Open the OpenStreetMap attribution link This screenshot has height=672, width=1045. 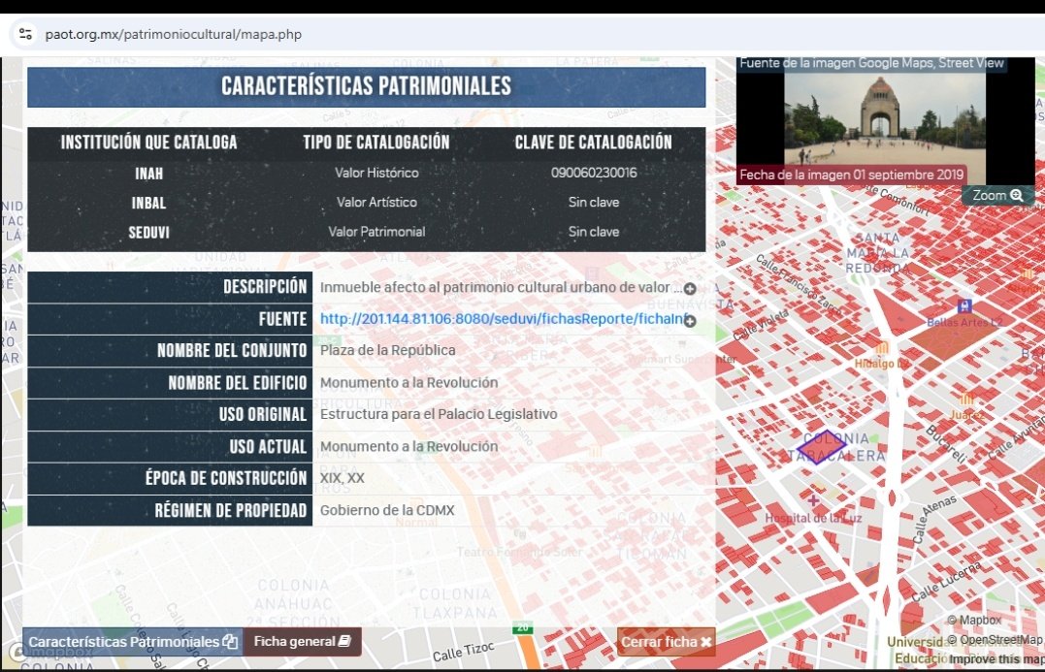pyautogui.click(x=995, y=640)
